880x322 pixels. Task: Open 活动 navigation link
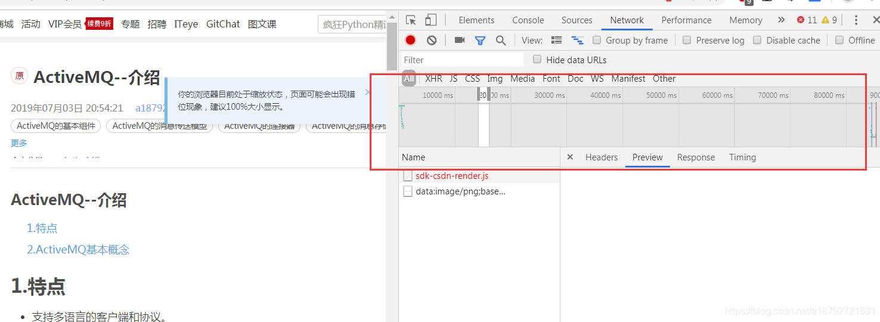(31, 24)
